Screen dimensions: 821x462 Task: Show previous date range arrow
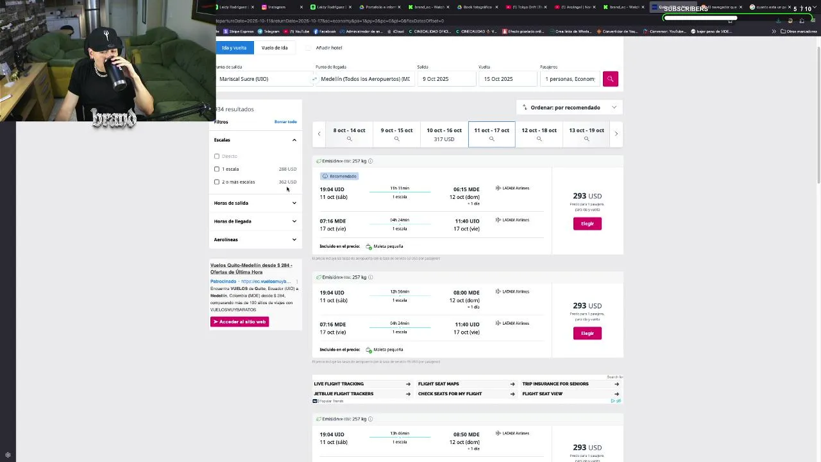point(319,133)
